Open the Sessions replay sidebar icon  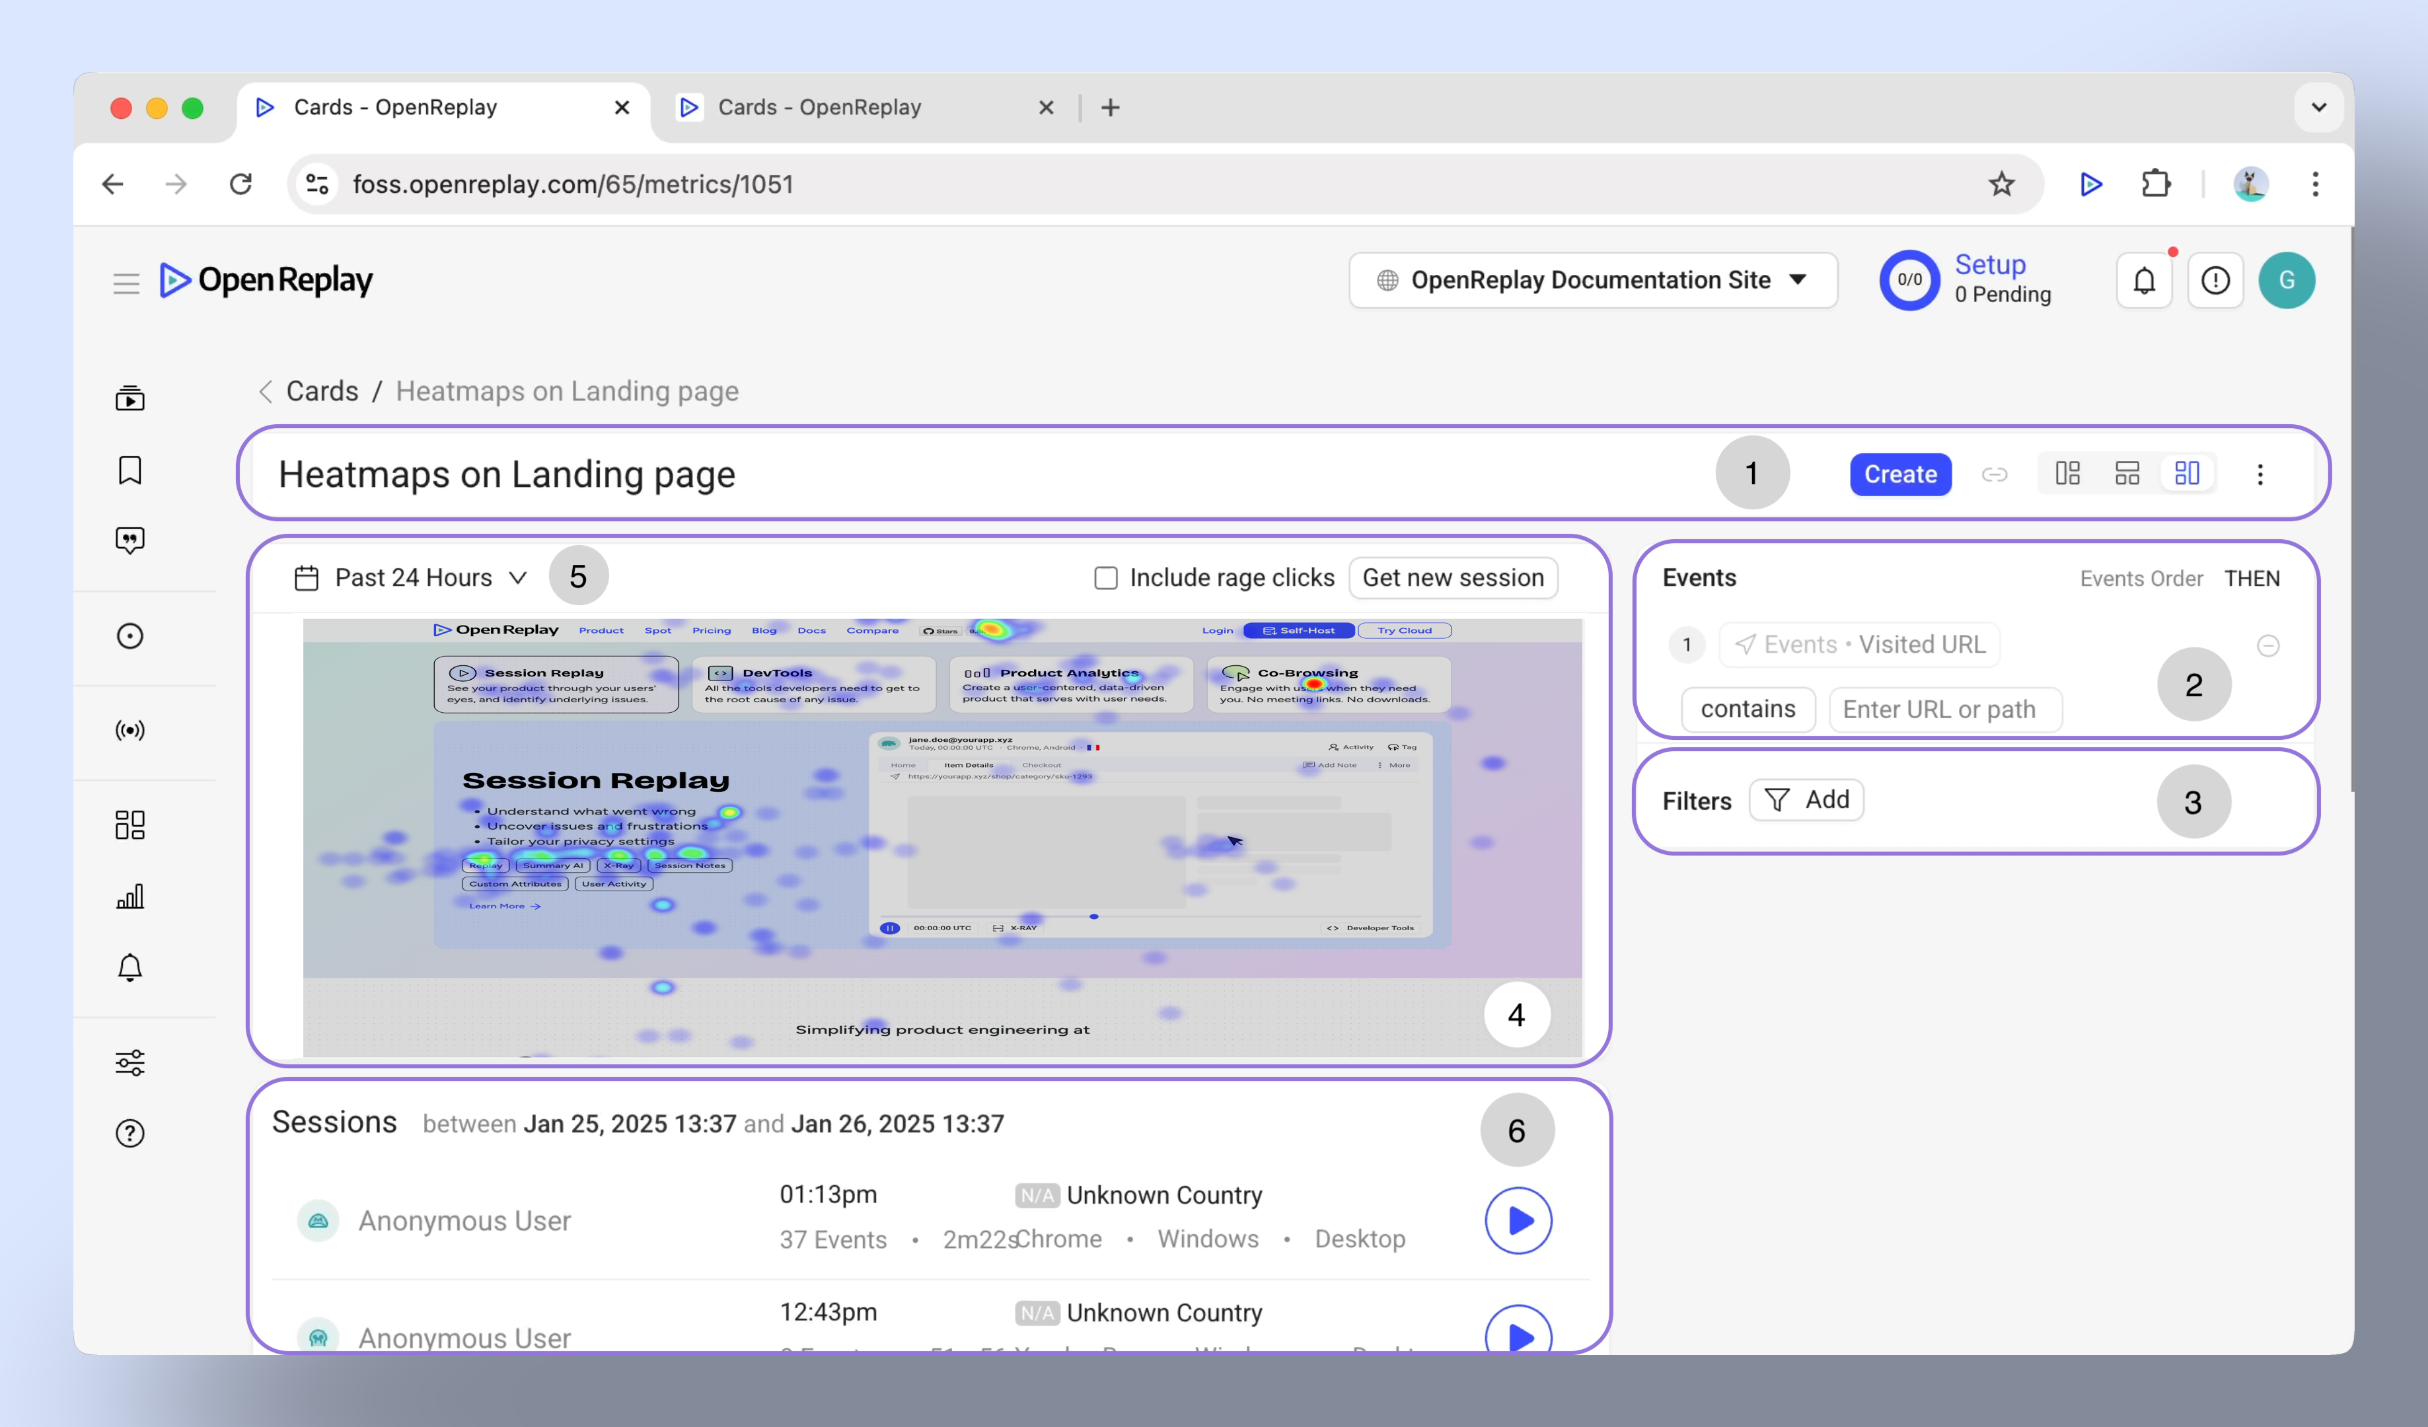click(130, 398)
